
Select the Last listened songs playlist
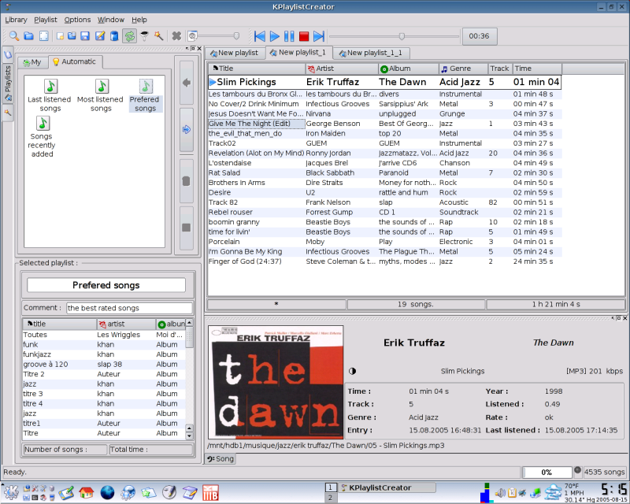point(50,95)
